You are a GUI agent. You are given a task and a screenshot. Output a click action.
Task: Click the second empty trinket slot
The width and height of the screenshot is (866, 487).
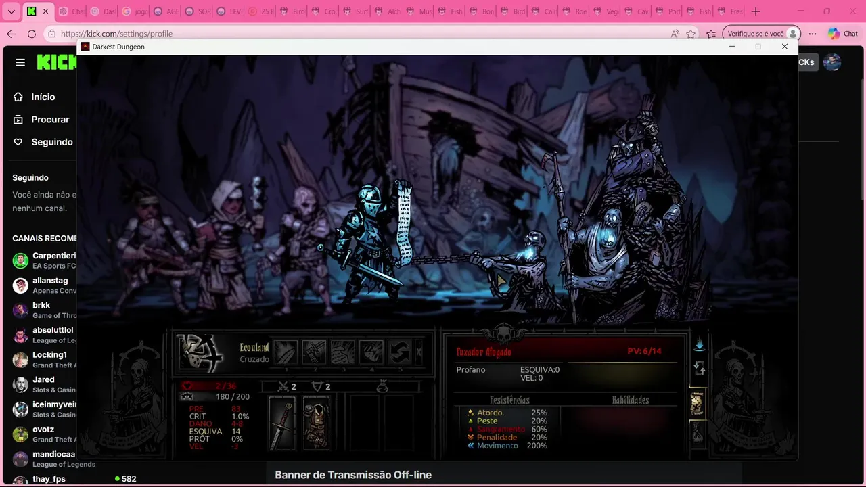coord(398,423)
